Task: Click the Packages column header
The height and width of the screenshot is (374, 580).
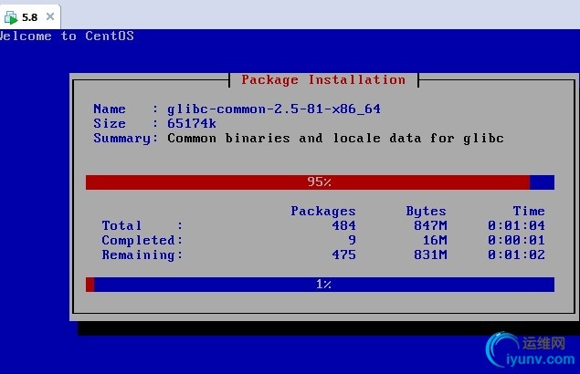Action: pyautogui.click(x=323, y=211)
